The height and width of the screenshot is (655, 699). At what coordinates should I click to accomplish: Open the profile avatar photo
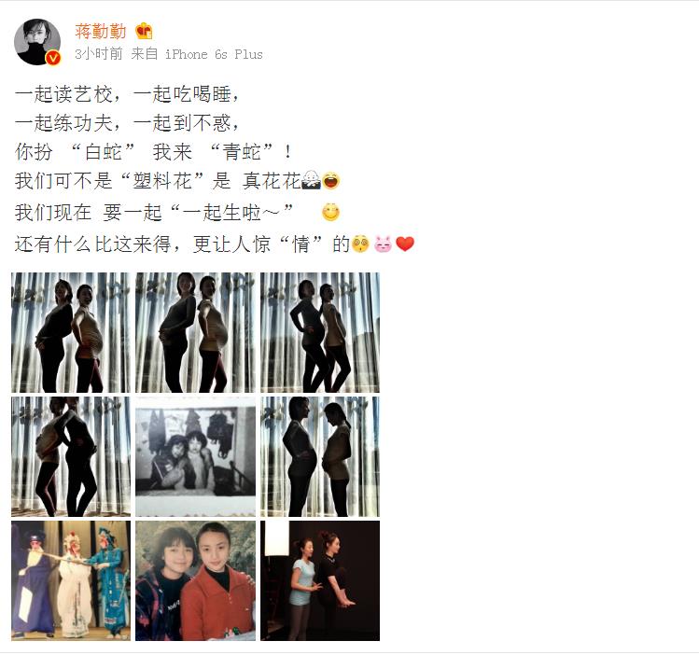coord(37,42)
